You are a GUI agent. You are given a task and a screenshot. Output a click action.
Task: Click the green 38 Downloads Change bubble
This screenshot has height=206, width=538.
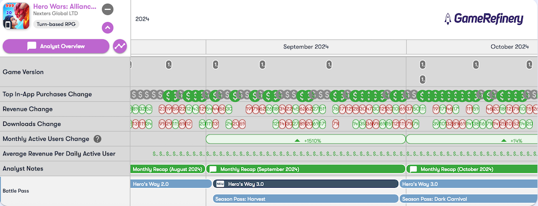(x=476, y=124)
